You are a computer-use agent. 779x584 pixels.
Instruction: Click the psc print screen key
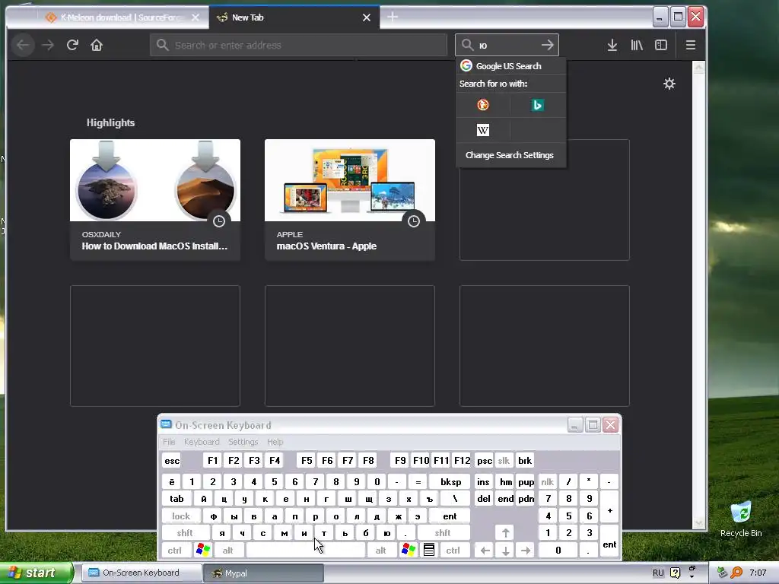point(485,460)
